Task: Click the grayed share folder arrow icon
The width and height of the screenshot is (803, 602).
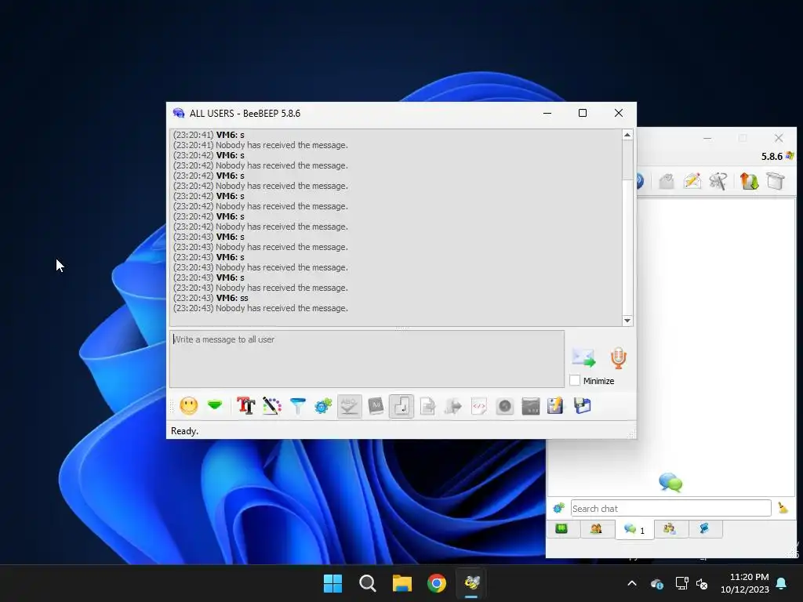Action: point(452,406)
